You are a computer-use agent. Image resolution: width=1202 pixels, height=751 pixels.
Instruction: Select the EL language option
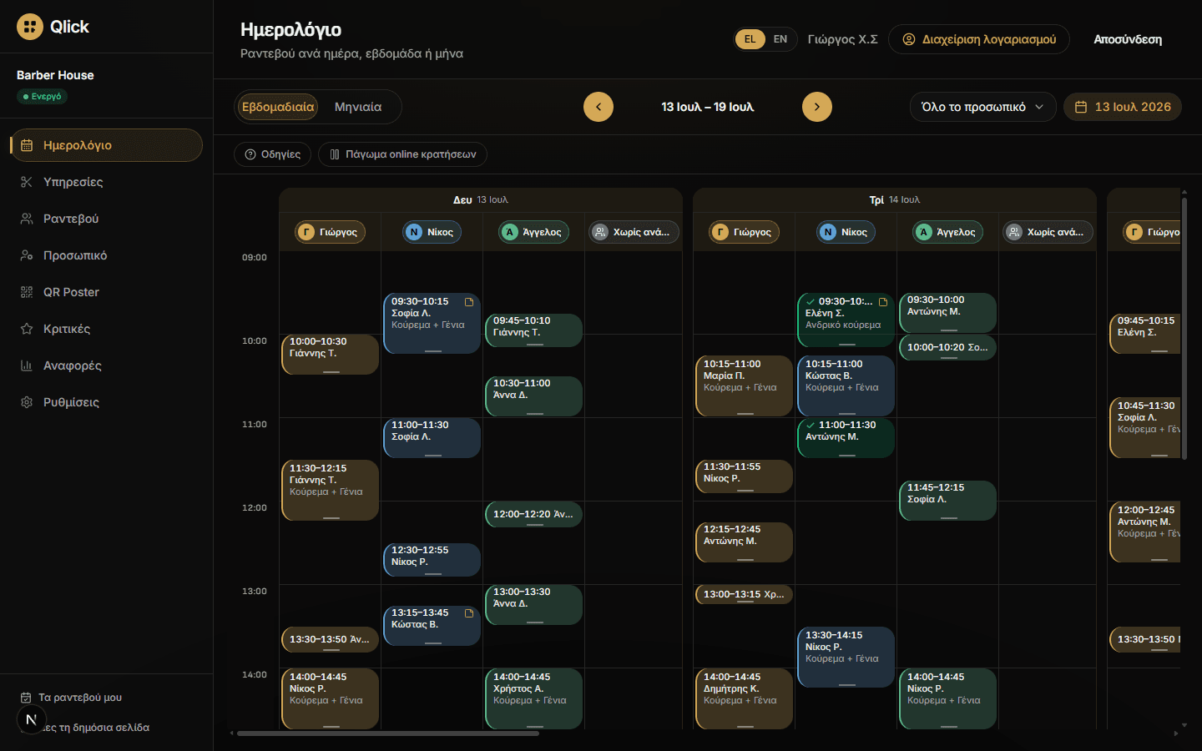[x=750, y=39]
